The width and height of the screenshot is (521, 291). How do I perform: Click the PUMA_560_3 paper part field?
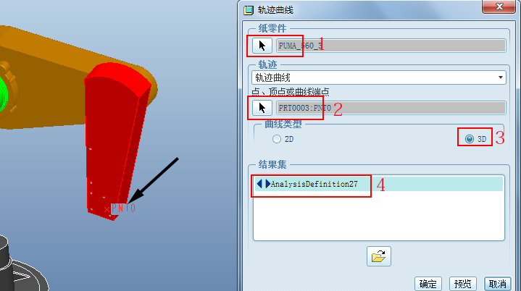coord(391,46)
